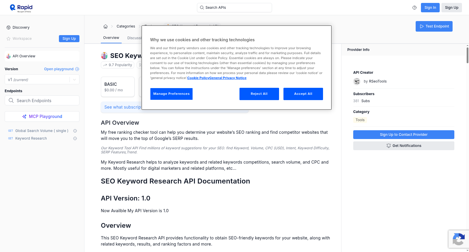Click the circled arrow beside Open playground
The width and height of the screenshot is (469, 252).
pos(77,69)
